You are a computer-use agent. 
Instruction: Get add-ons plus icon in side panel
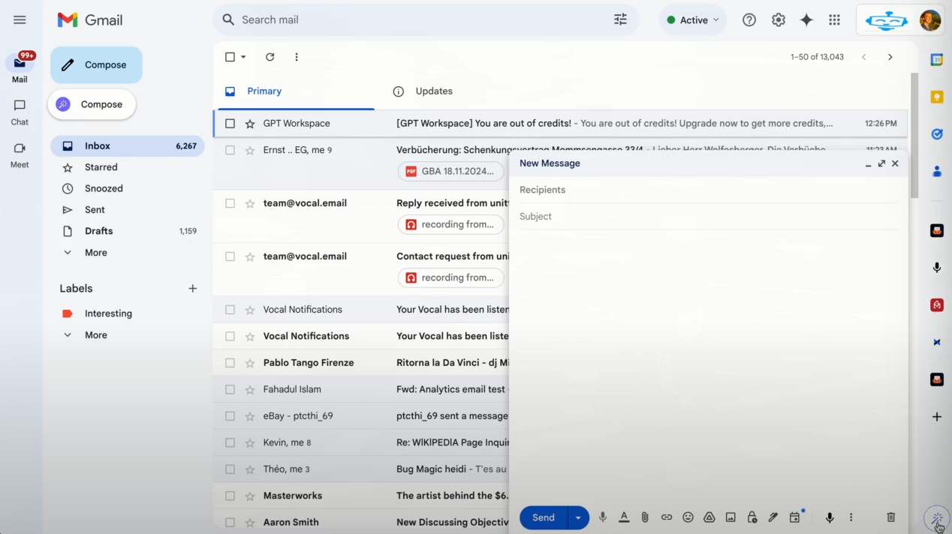click(x=937, y=417)
